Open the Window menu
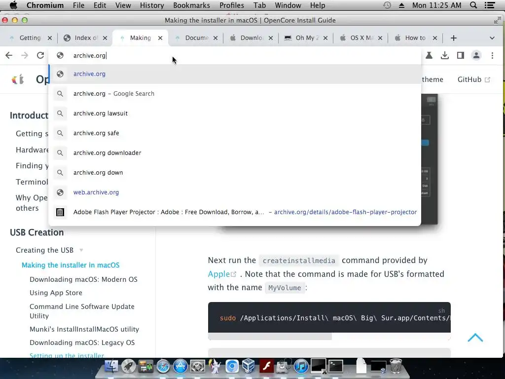505x379 pixels. click(288, 5)
